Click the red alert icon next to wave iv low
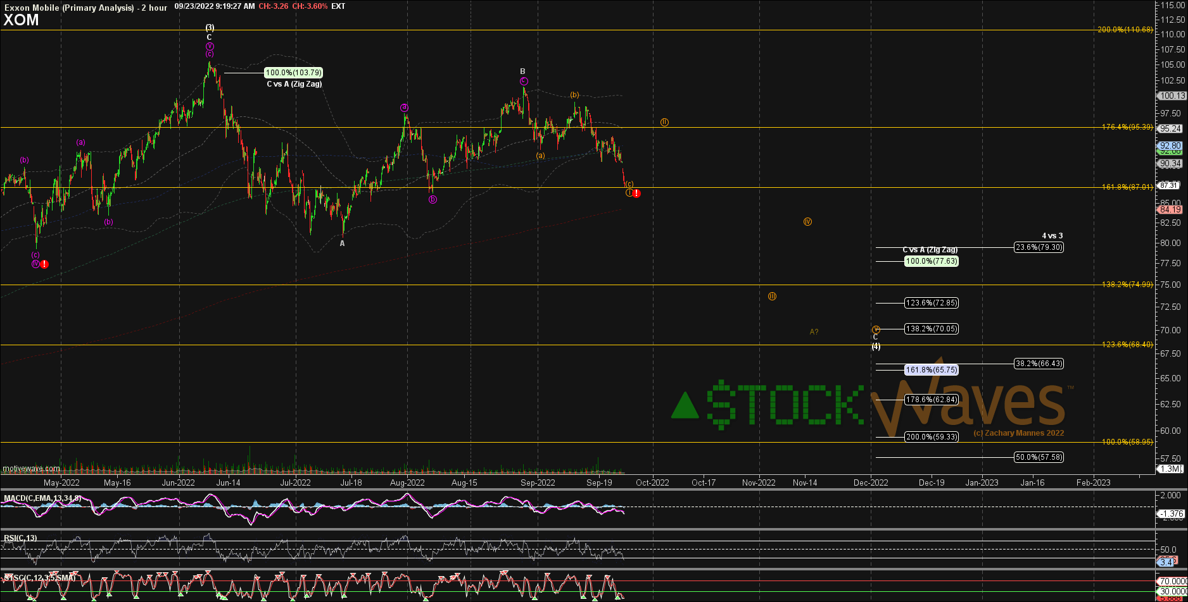Screen dimensions: 1188x602 44,264
